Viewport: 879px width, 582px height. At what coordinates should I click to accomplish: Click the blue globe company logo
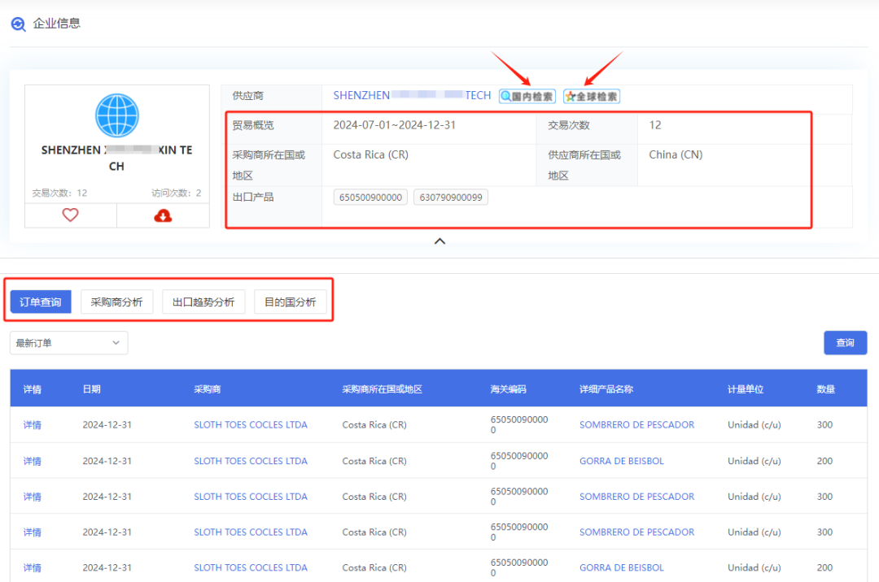point(116,115)
